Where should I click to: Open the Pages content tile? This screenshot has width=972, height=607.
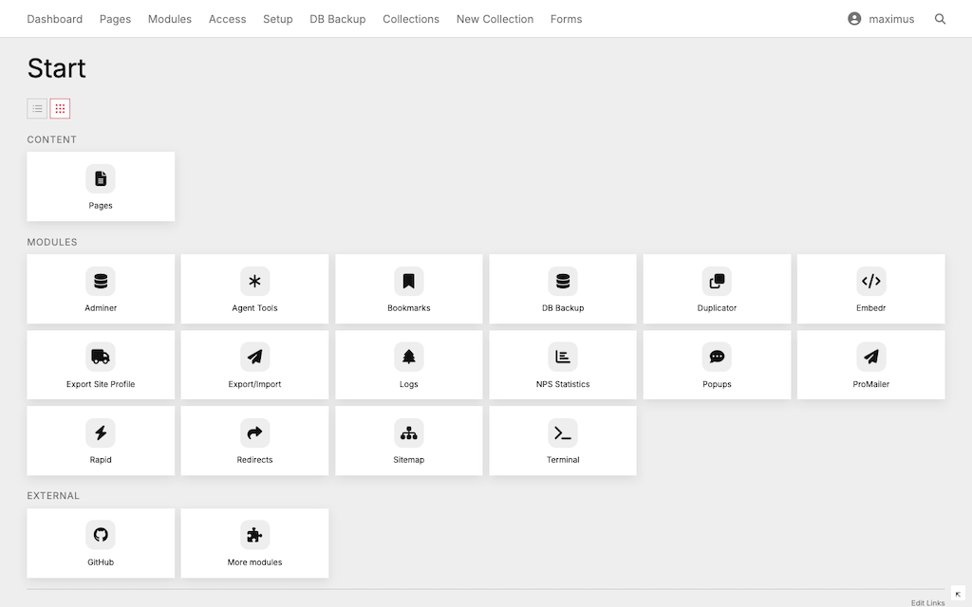click(x=101, y=186)
